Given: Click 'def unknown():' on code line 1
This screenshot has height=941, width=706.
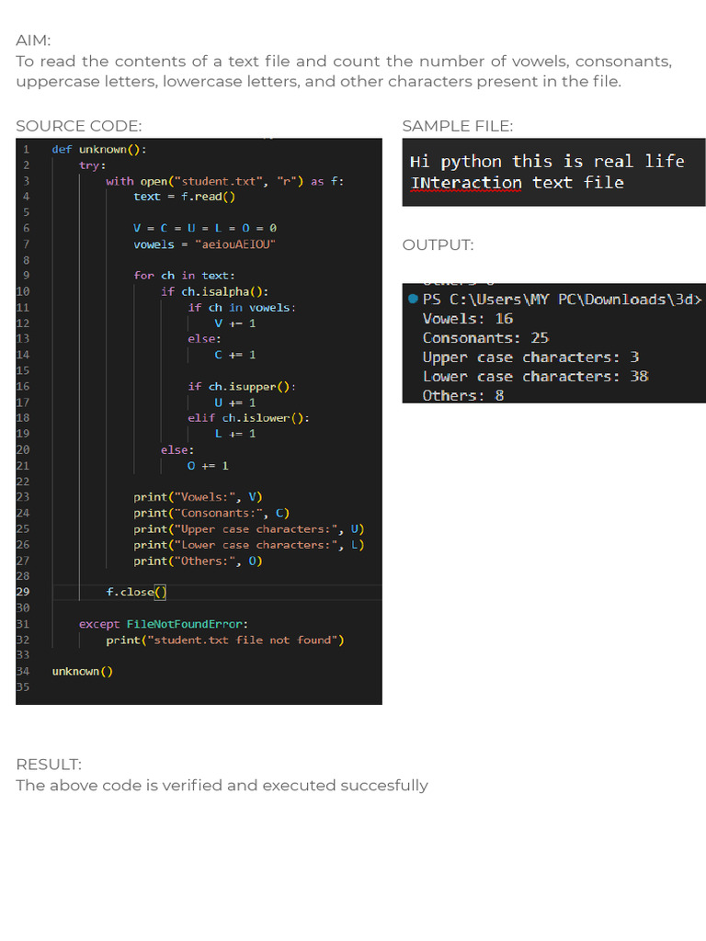Looking at the screenshot, I should coord(99,150).
